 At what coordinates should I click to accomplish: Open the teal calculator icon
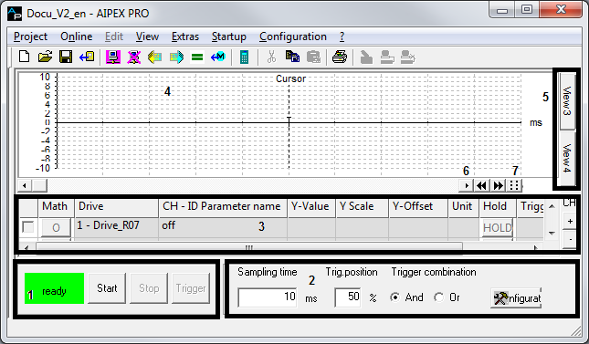point(244,57)
